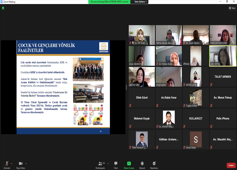
Task: Expand video options arrow beside Stop Video
Action: 26,164
